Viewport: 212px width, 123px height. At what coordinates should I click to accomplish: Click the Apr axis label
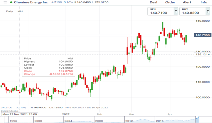pos(170,115)
